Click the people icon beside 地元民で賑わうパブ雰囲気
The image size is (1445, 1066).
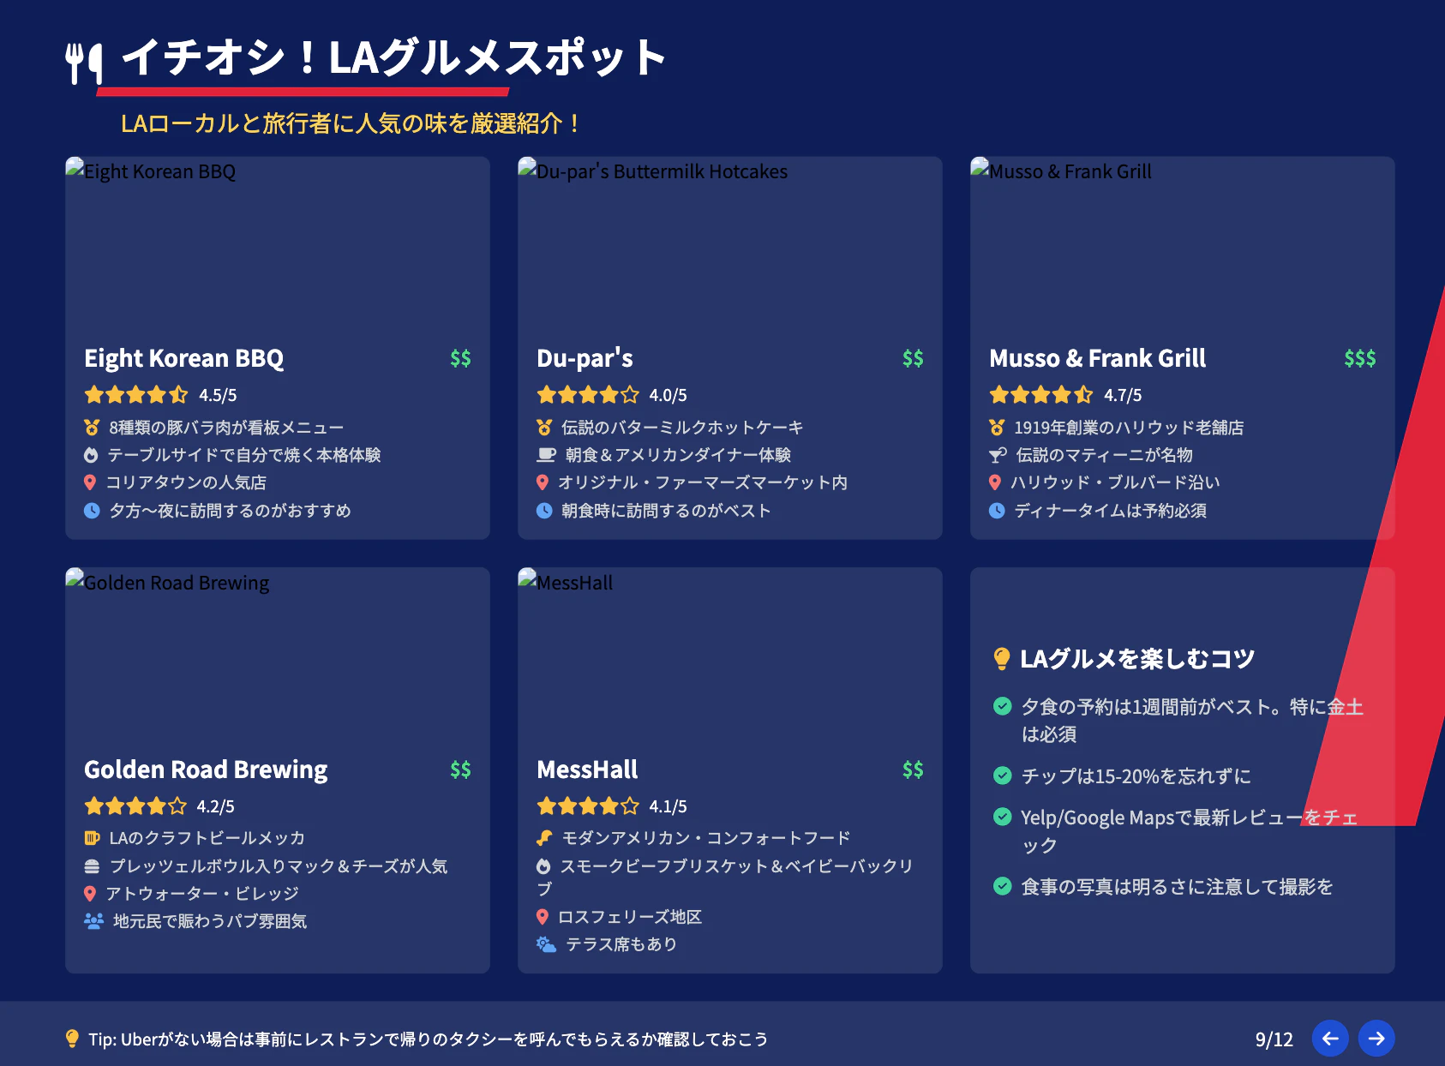click(x=94, y=920)
